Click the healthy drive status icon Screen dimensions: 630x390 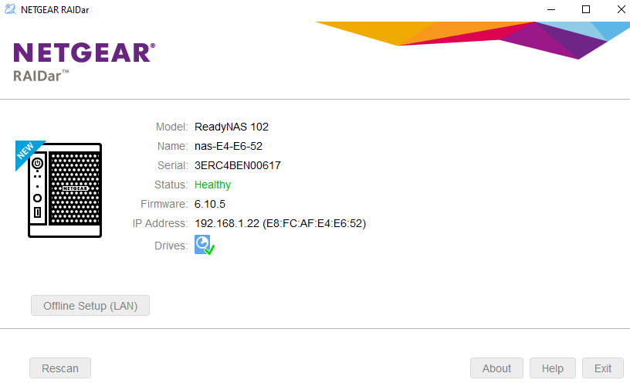click(205, 245)
